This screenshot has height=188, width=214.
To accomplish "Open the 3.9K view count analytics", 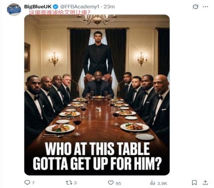I will coord(162,183).
